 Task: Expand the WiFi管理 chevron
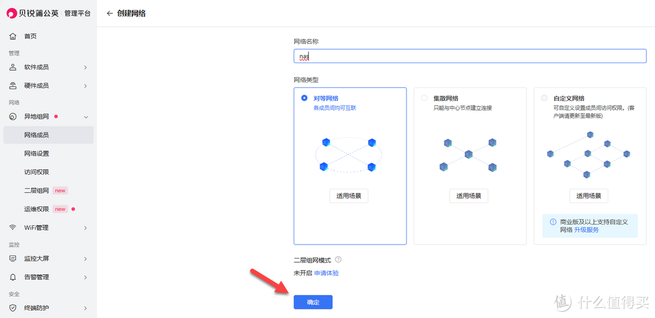click(x=86, y=228)
